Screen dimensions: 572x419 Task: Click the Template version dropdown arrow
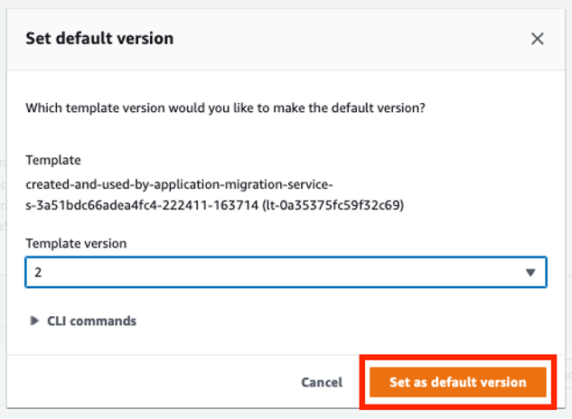pyautogui.click(x=530, y=273)
